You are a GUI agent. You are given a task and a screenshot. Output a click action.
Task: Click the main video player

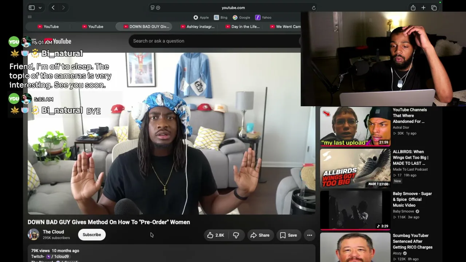(x=171, y=134)
